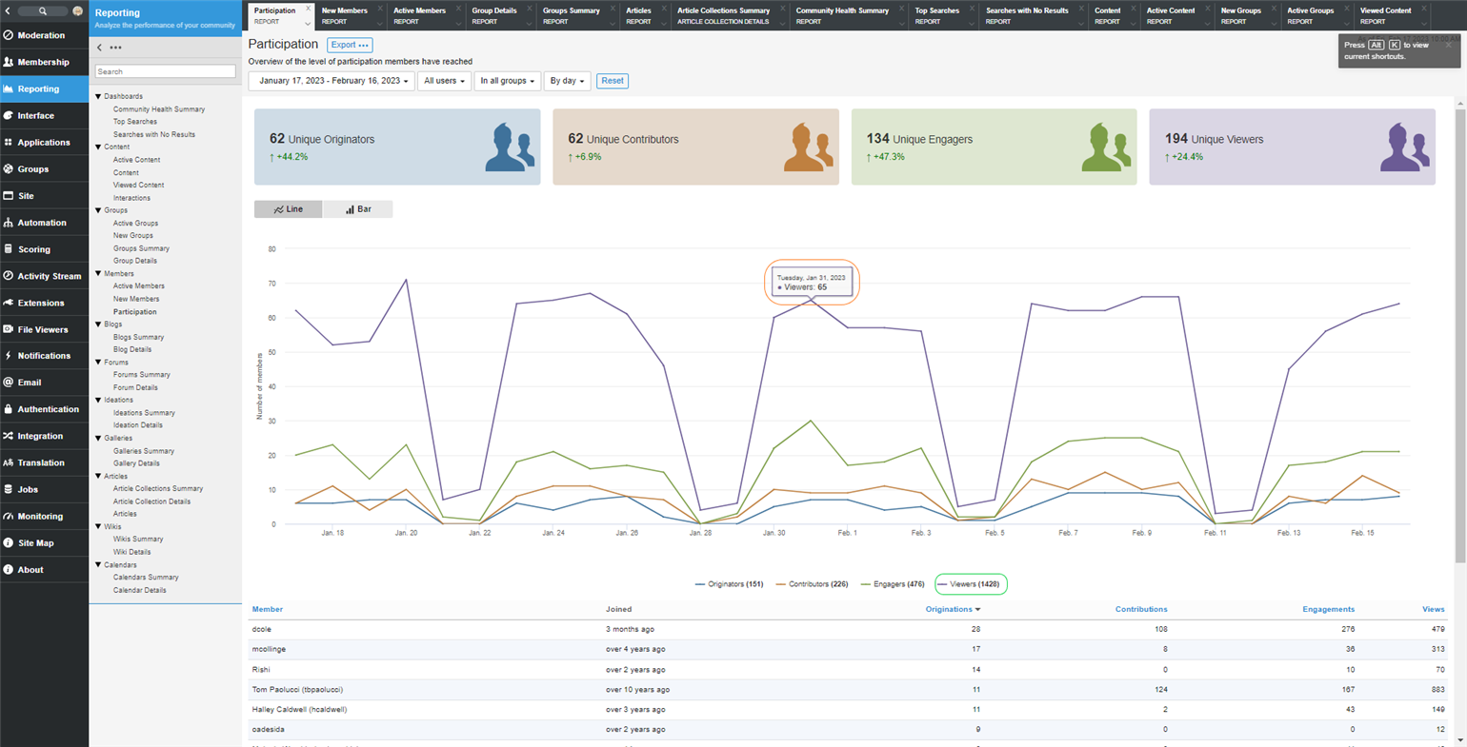This screenshot has height=747, width=1467.
Task: Collapse the Wikis tree section
Action: pos(98,527)
